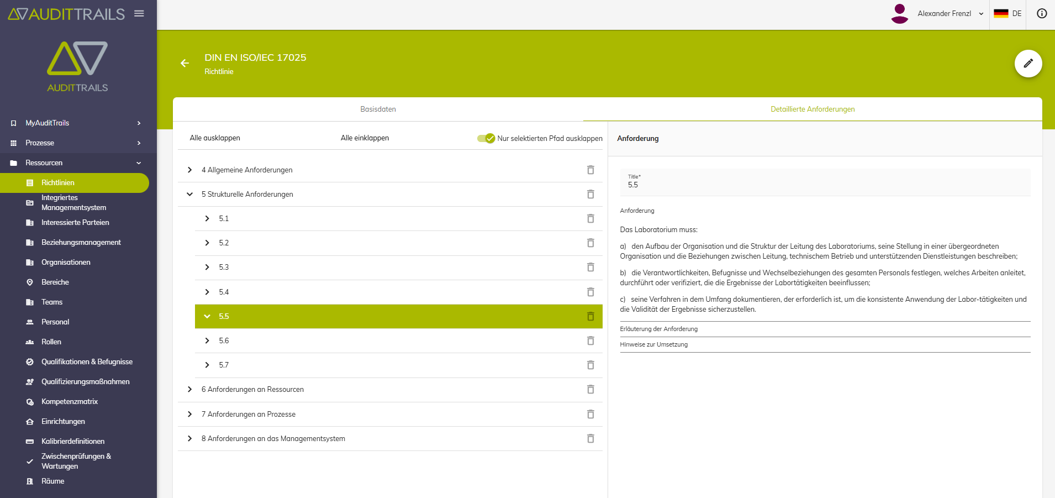1055x498 pixels.
Task: Select requirement 5.7 in the tree
Action: (x=399, y=365)
